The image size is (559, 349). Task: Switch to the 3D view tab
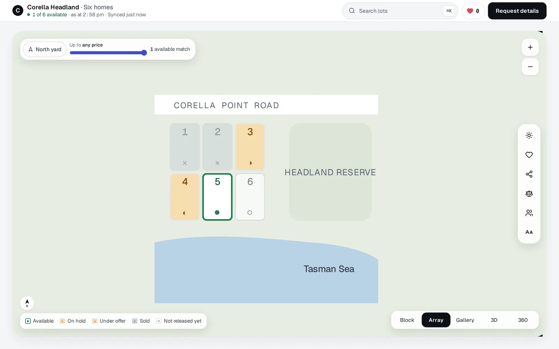pos(494,320)
